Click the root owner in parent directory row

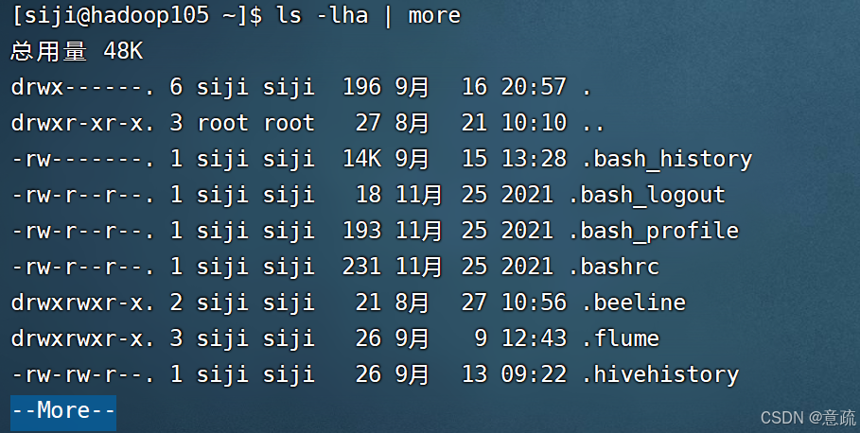point(223,123)
